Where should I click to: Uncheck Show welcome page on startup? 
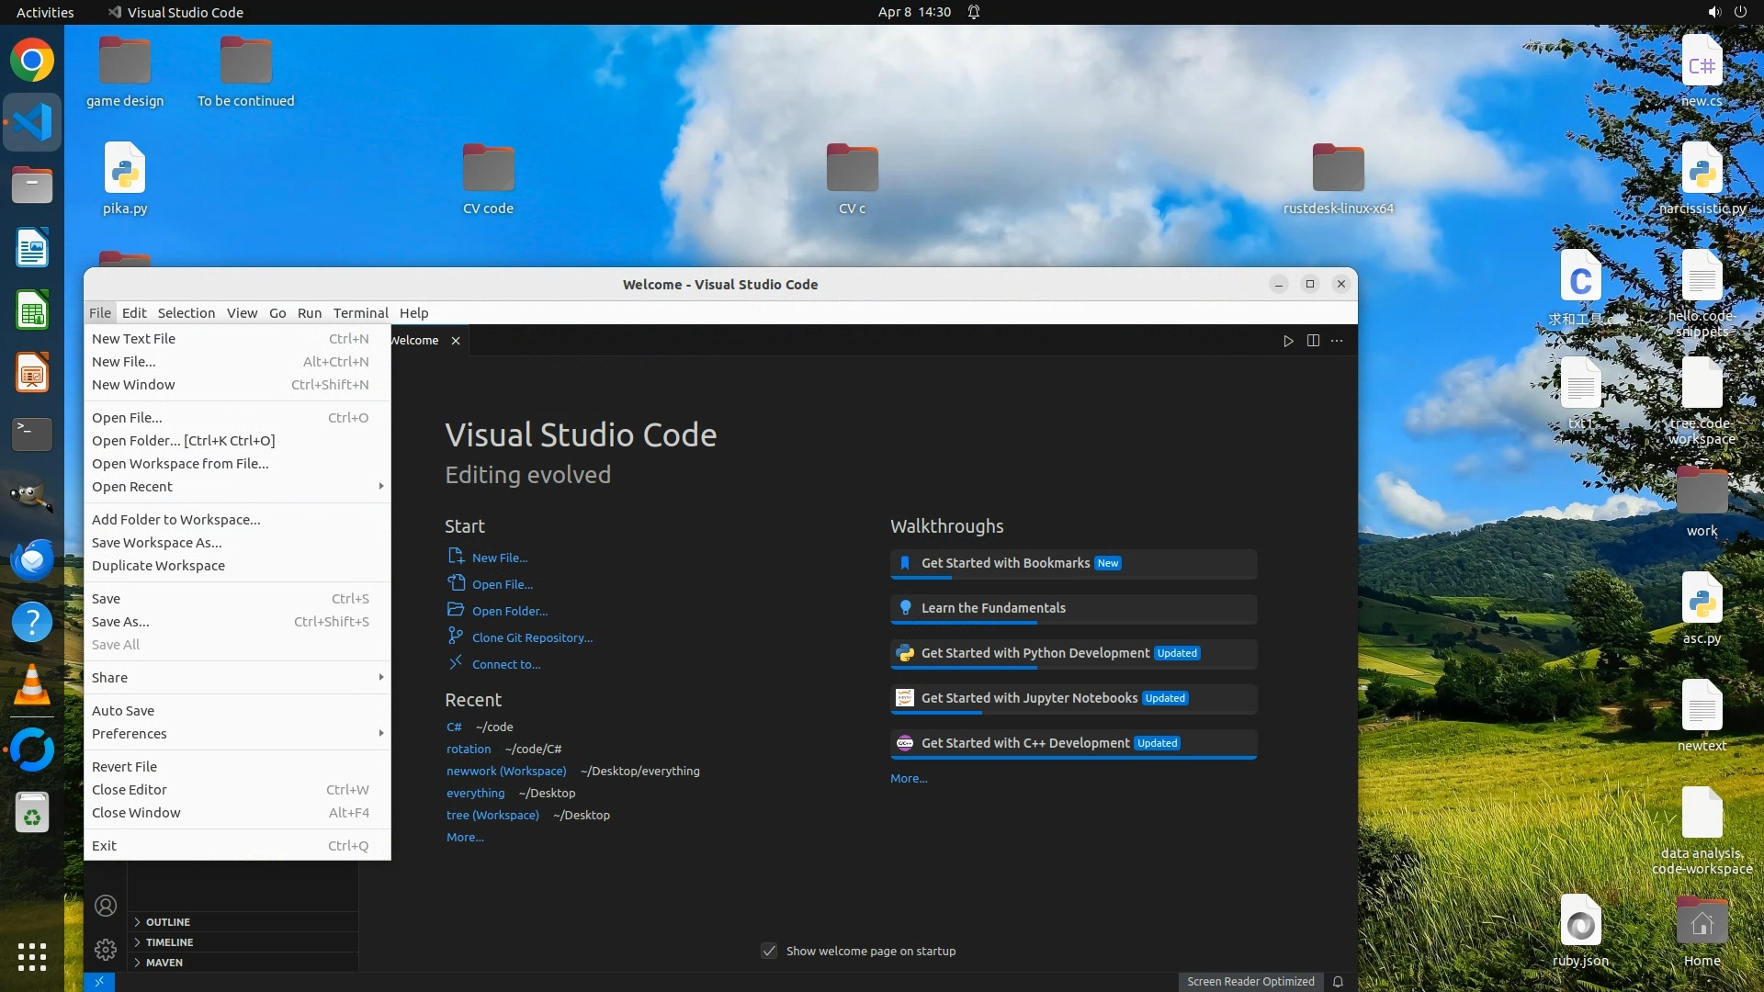point(769,952)
